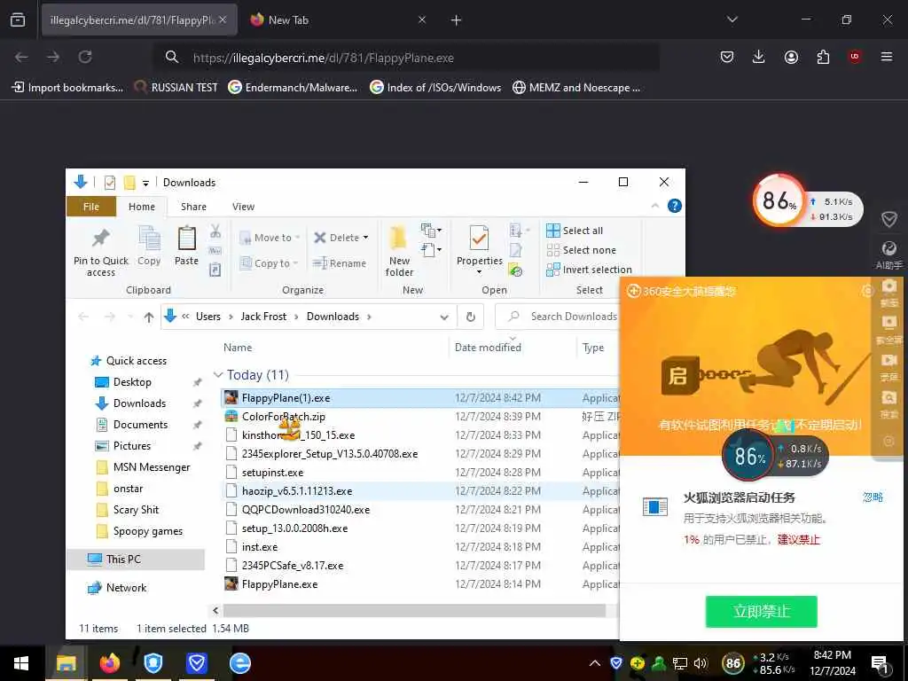Open the File ribbon tab
The width and height of the screenshot is (908, 681).
click(x=91, y=207)
